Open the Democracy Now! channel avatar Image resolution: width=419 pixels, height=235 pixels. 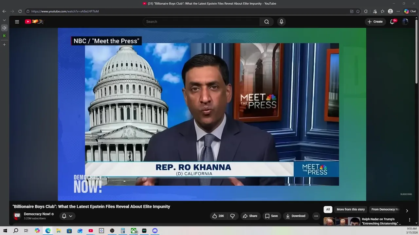pyautogui.click(x=17, y=216)
